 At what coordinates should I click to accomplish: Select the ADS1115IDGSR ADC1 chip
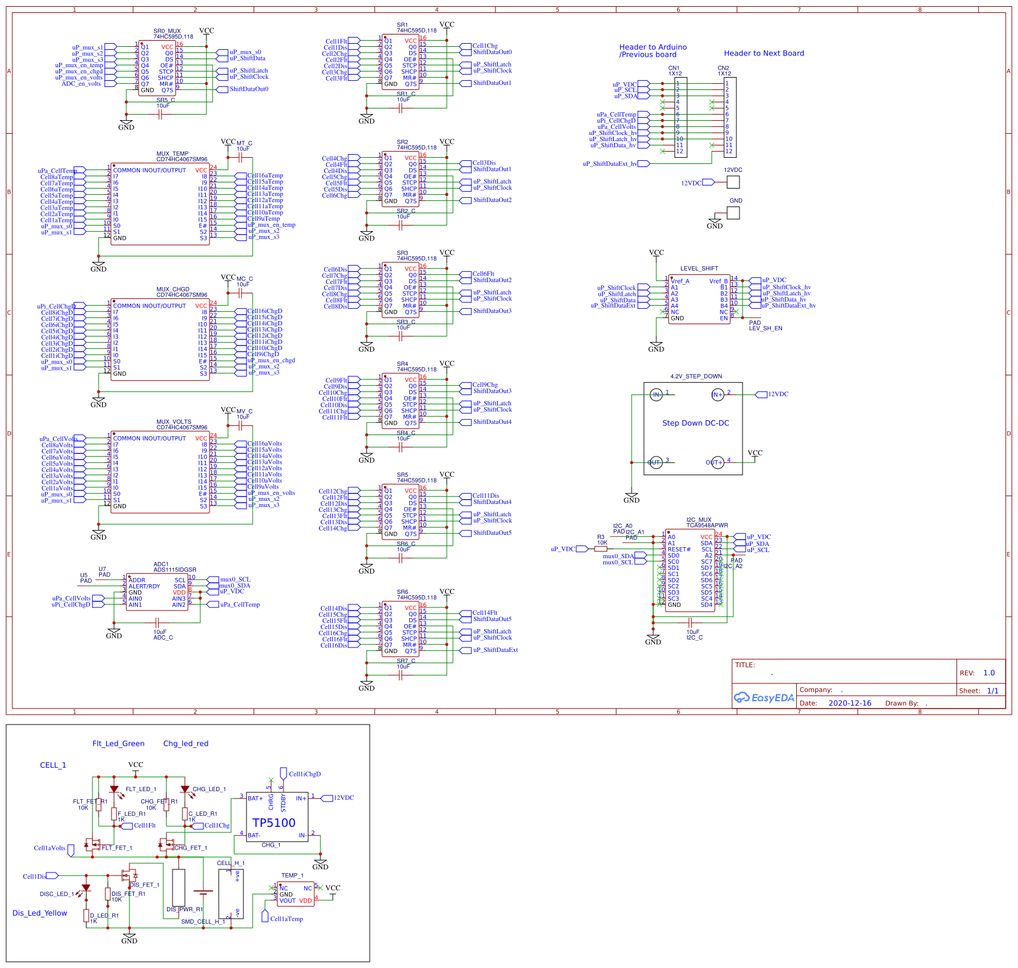[157, 592]
